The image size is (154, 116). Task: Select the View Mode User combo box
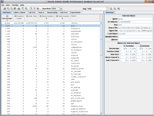[57, 9]
